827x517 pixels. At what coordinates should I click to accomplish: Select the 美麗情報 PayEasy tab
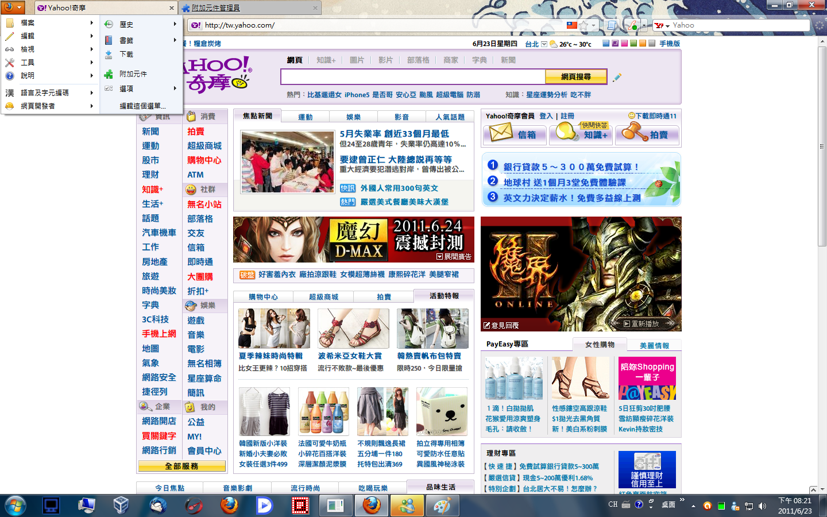coord(654,345)
